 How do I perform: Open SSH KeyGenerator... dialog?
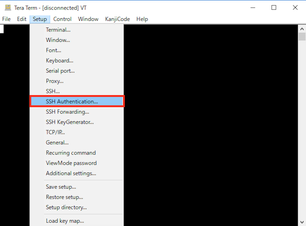(x=69, y=122)
